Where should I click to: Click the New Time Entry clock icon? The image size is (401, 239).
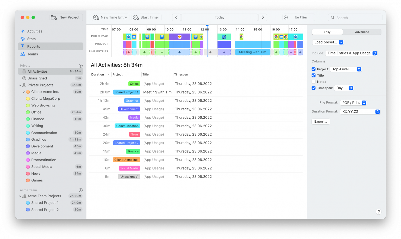pos(96,17)
